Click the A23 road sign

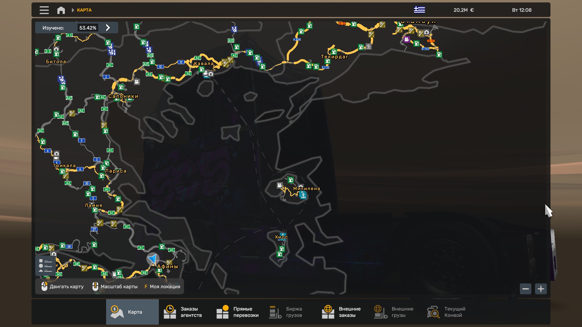[231, 41]
